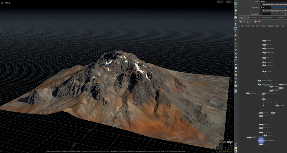The image size is (287, 153).
Task: Click the viewport info (i) icon
Action: 236,144
